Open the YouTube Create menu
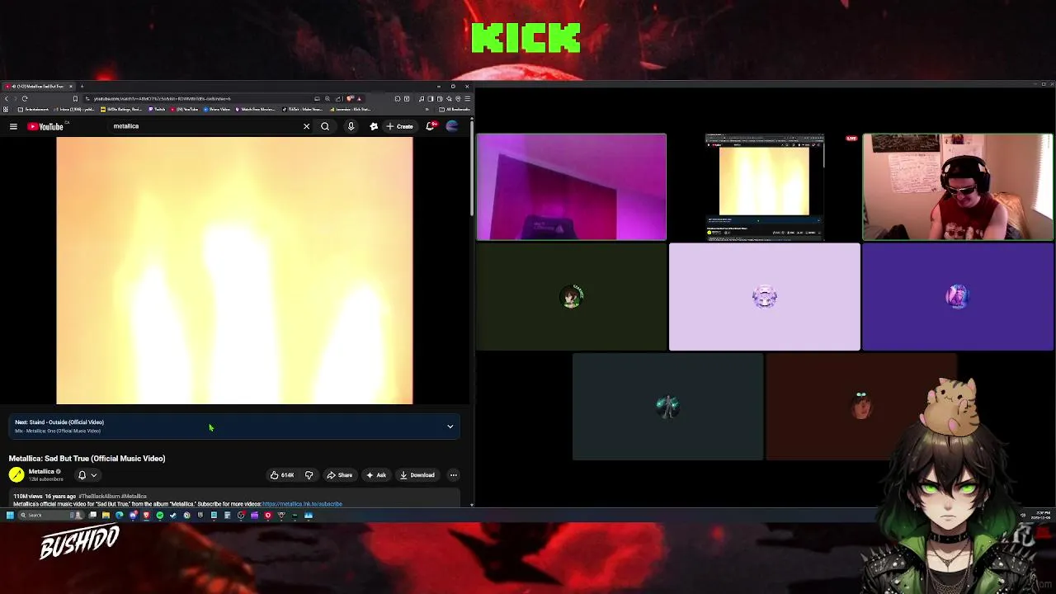The width and height of the screenshot is (1056, 594). (x=399, y=126)
